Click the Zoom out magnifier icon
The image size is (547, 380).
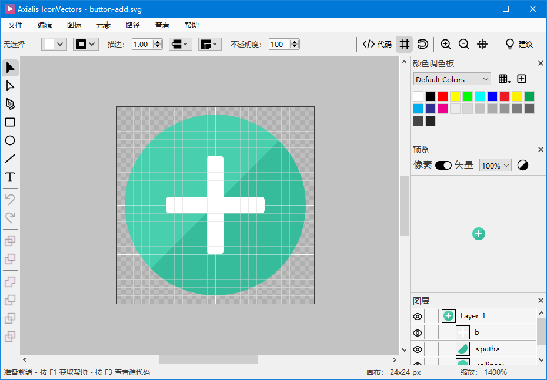pos(463,44)
